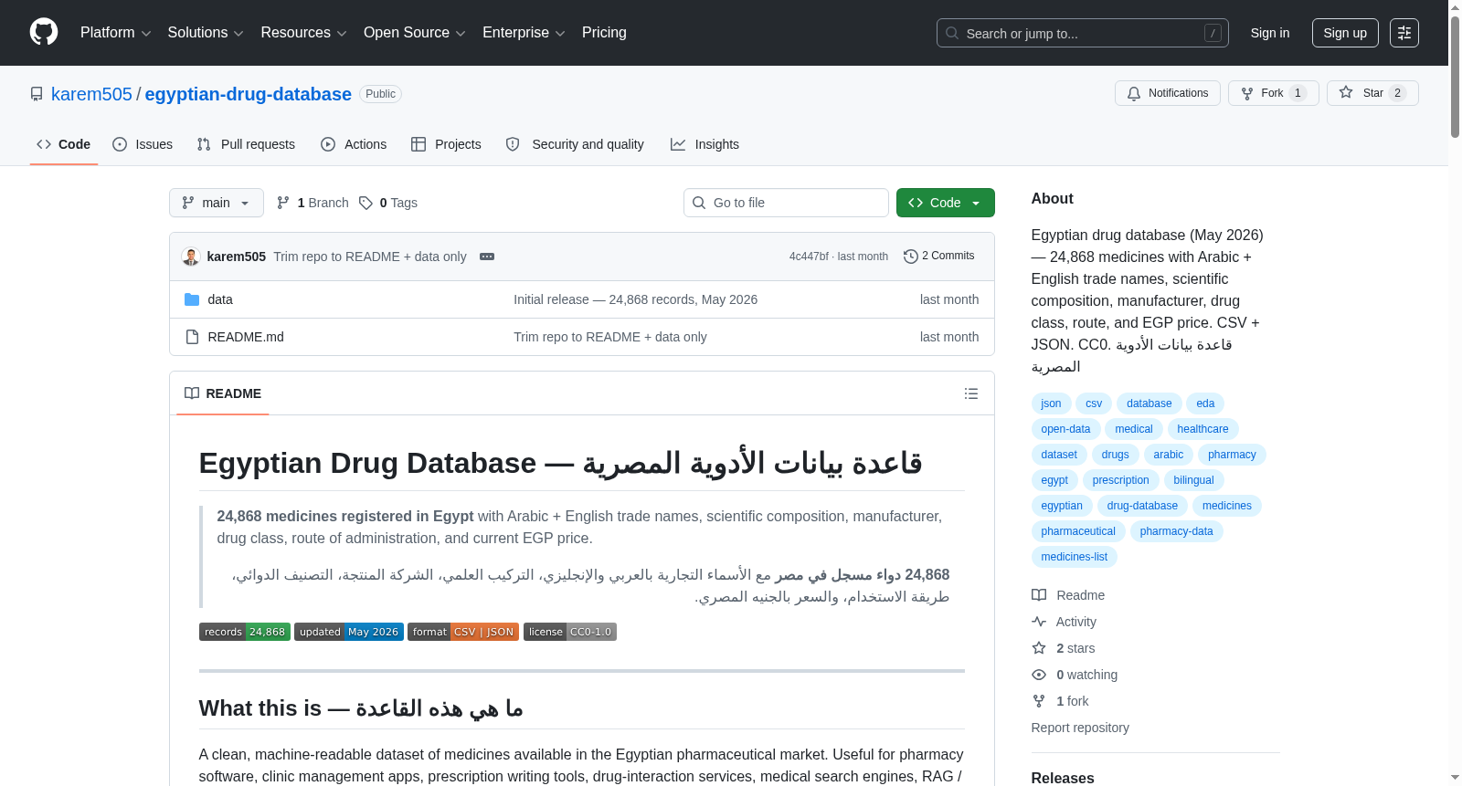Open the bilingual topic tag
Screen dimensions: 1462x786
click(1193, 480)
